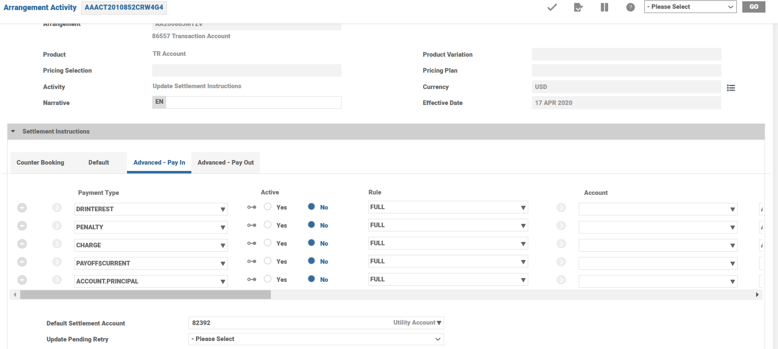Click the hold (pause) icon
Viewport: 778px width, 349px height.
click(x=604, y=7)
